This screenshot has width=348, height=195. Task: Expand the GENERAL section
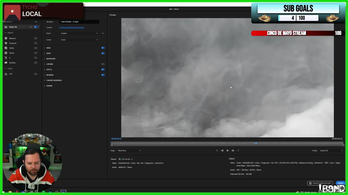(45, 86)
